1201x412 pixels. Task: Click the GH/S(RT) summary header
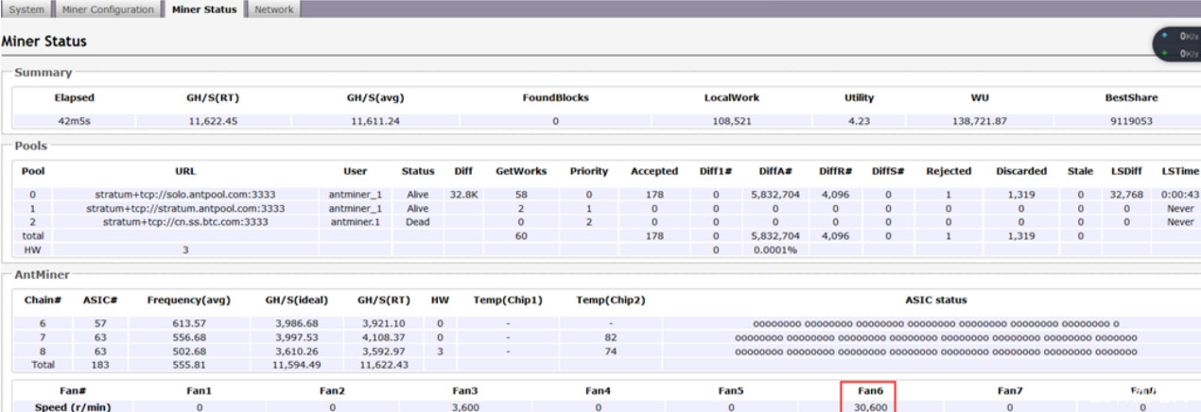[x=212, y=97]
